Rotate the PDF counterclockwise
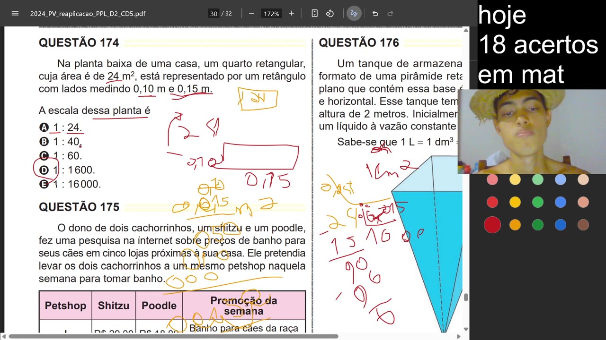 [330, 13]
